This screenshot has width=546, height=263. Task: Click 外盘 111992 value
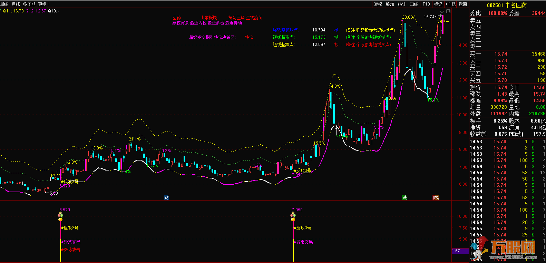tap(499, 114)
